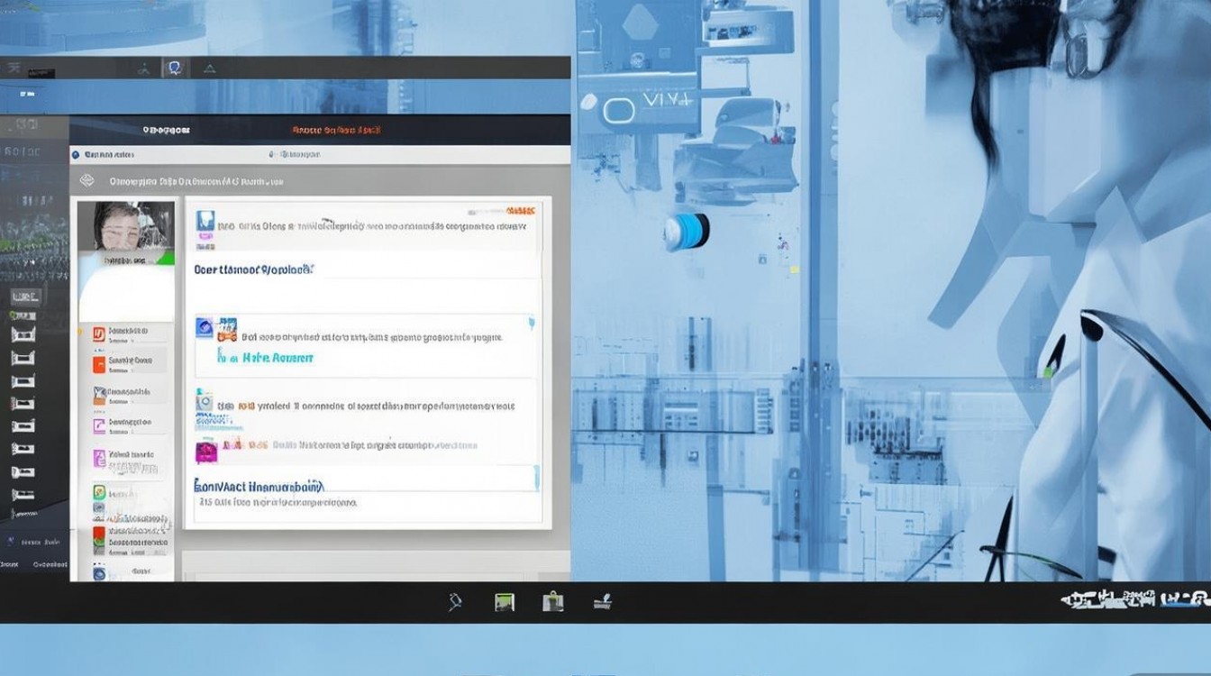The image size is (1211, 676).
Task: Click the triangle icon beside the speech bubble
Action: click(x=209, y=69)
